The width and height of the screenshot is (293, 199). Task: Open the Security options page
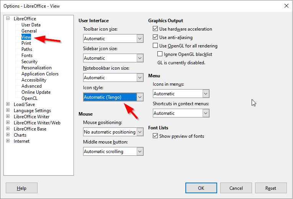pos(29,62)
